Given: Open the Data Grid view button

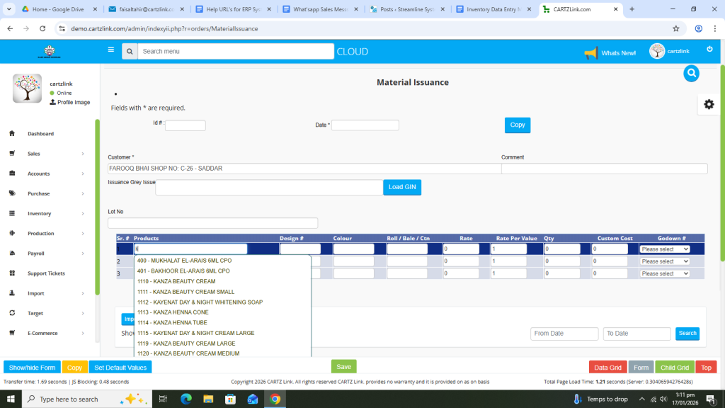Looking at the screenshot, I should [607, 368].
